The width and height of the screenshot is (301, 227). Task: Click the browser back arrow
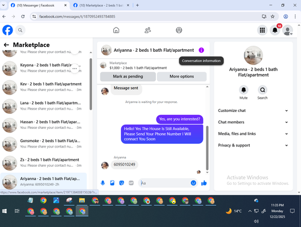point(4,16)
